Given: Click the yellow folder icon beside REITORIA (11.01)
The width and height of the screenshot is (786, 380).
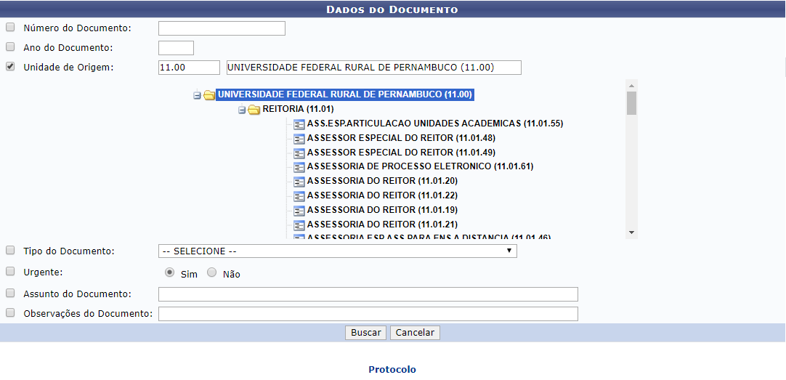Looking at the screenshot, I should coord(254,109).
